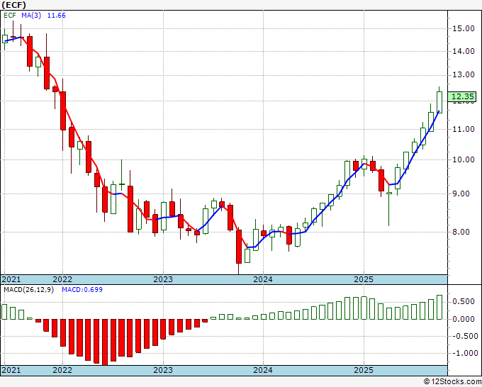Click the 0.000 MACD axis label
This screenshot has height=387, width=482.
click(464, 319)
